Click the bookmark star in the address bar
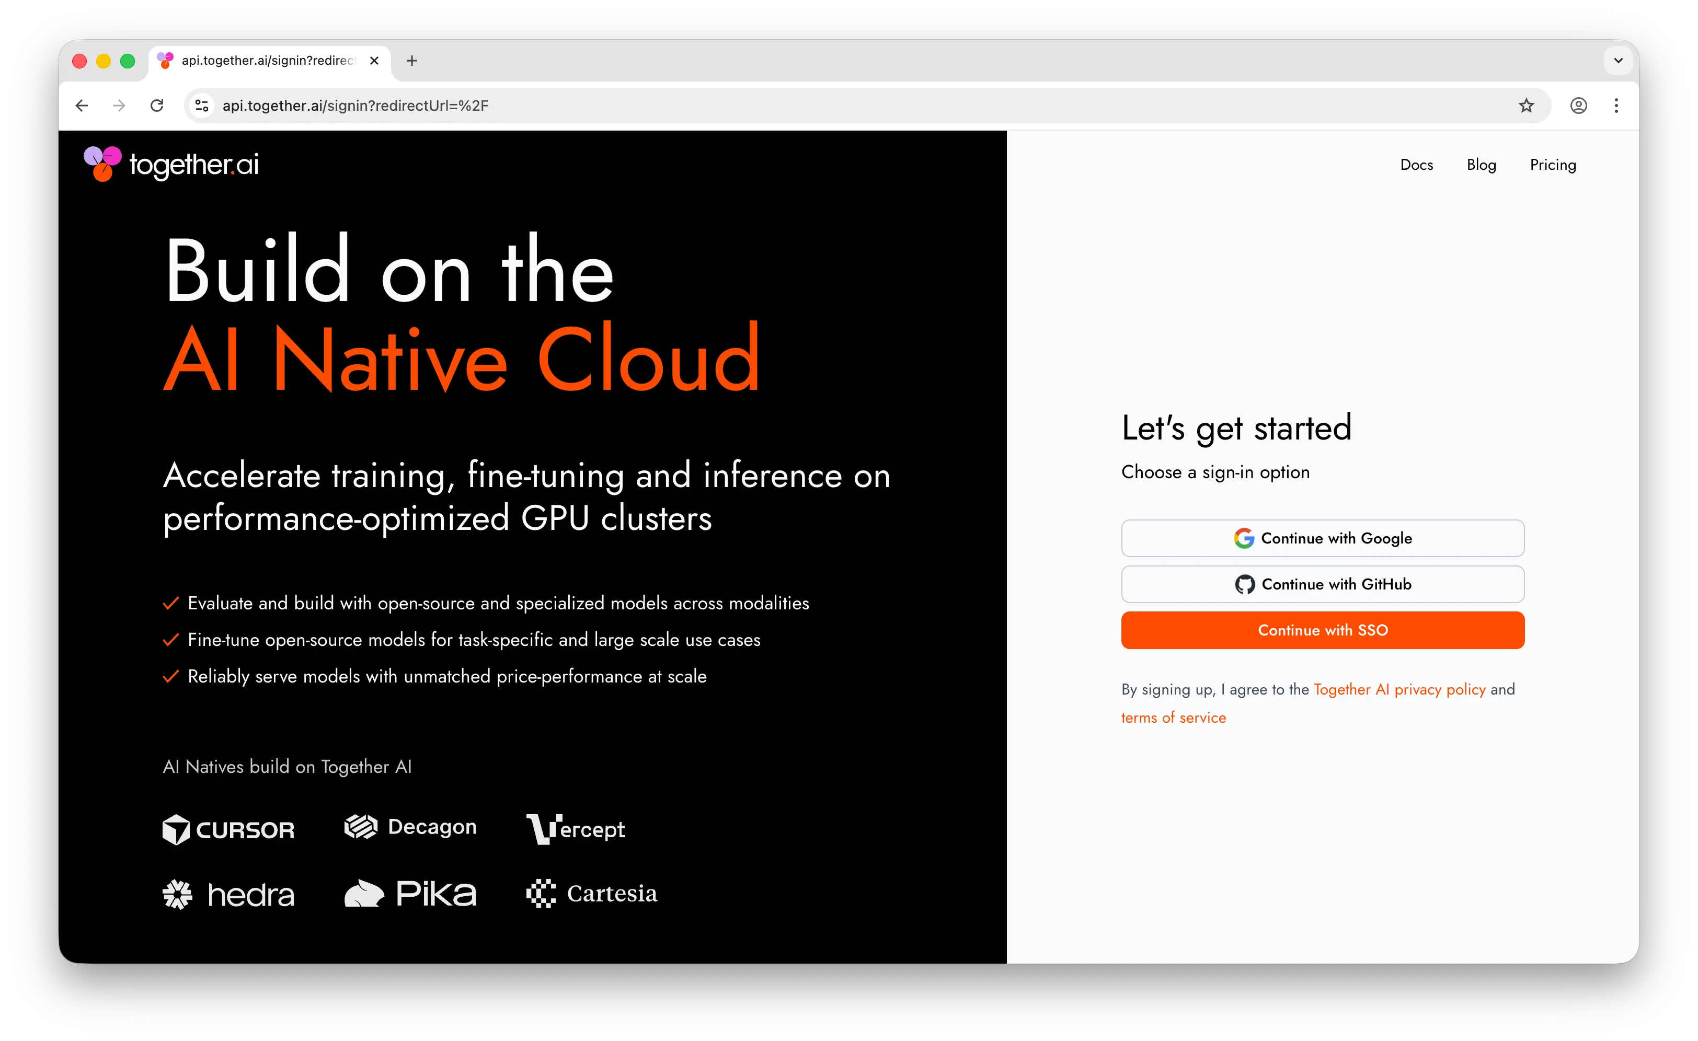This screenshot has height=1041, width=1698. (x=1525, y=106)
